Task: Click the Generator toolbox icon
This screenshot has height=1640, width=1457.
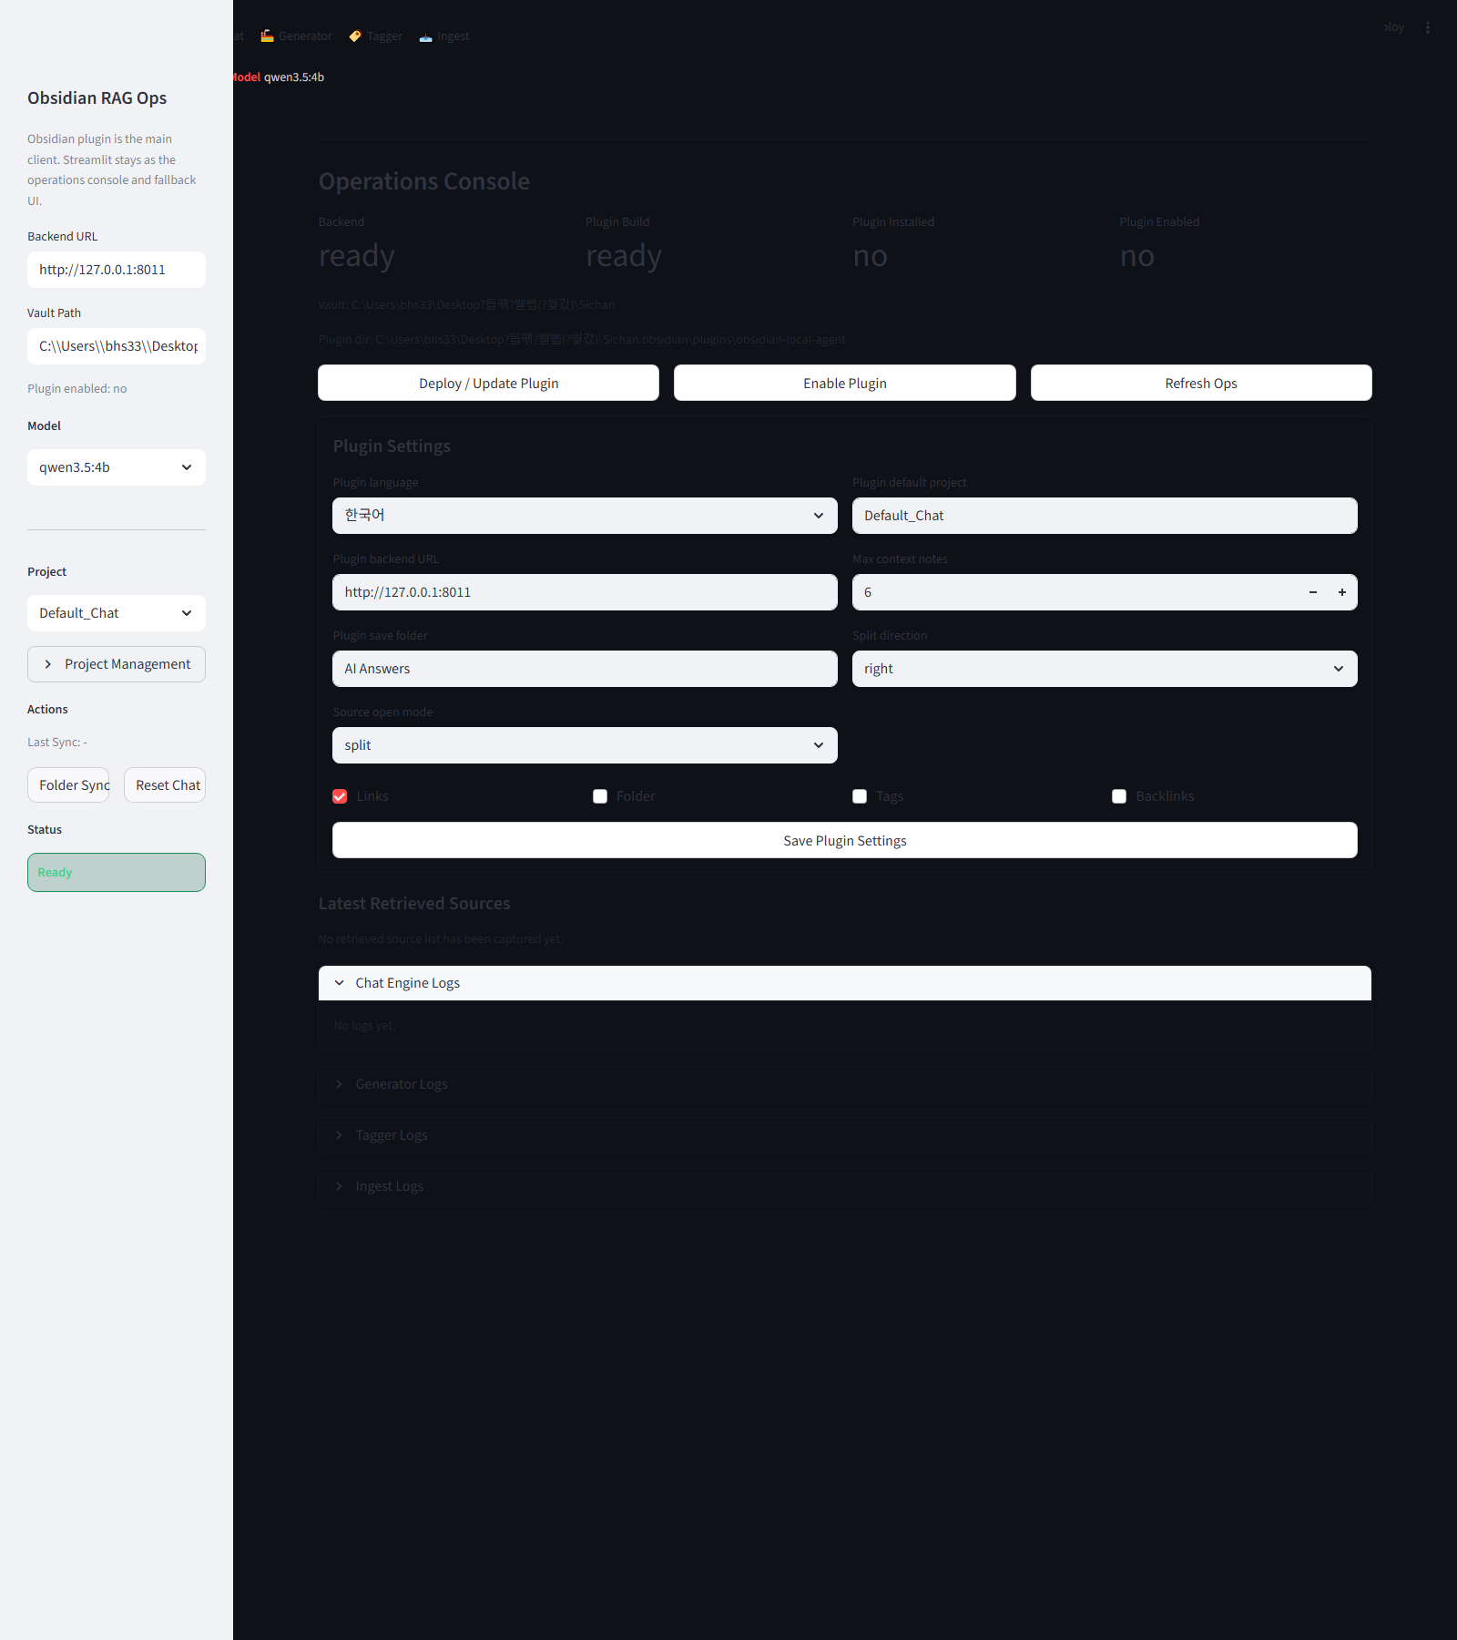Action: point(267,36)
